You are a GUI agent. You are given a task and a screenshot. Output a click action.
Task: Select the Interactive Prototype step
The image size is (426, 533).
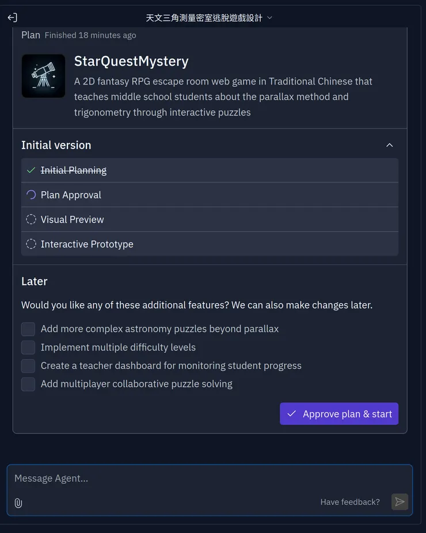(x=87, y=244)
